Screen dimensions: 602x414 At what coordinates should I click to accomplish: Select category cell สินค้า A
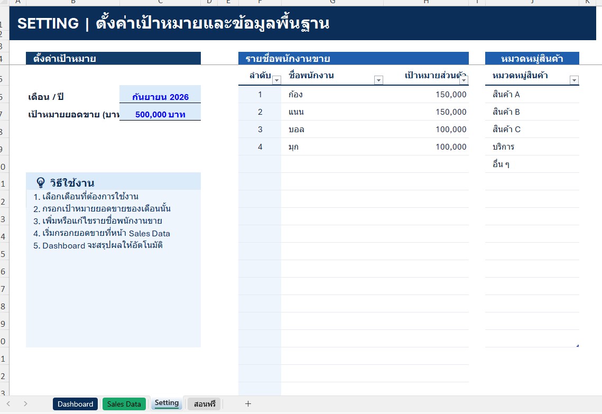(x=532, y=95)
